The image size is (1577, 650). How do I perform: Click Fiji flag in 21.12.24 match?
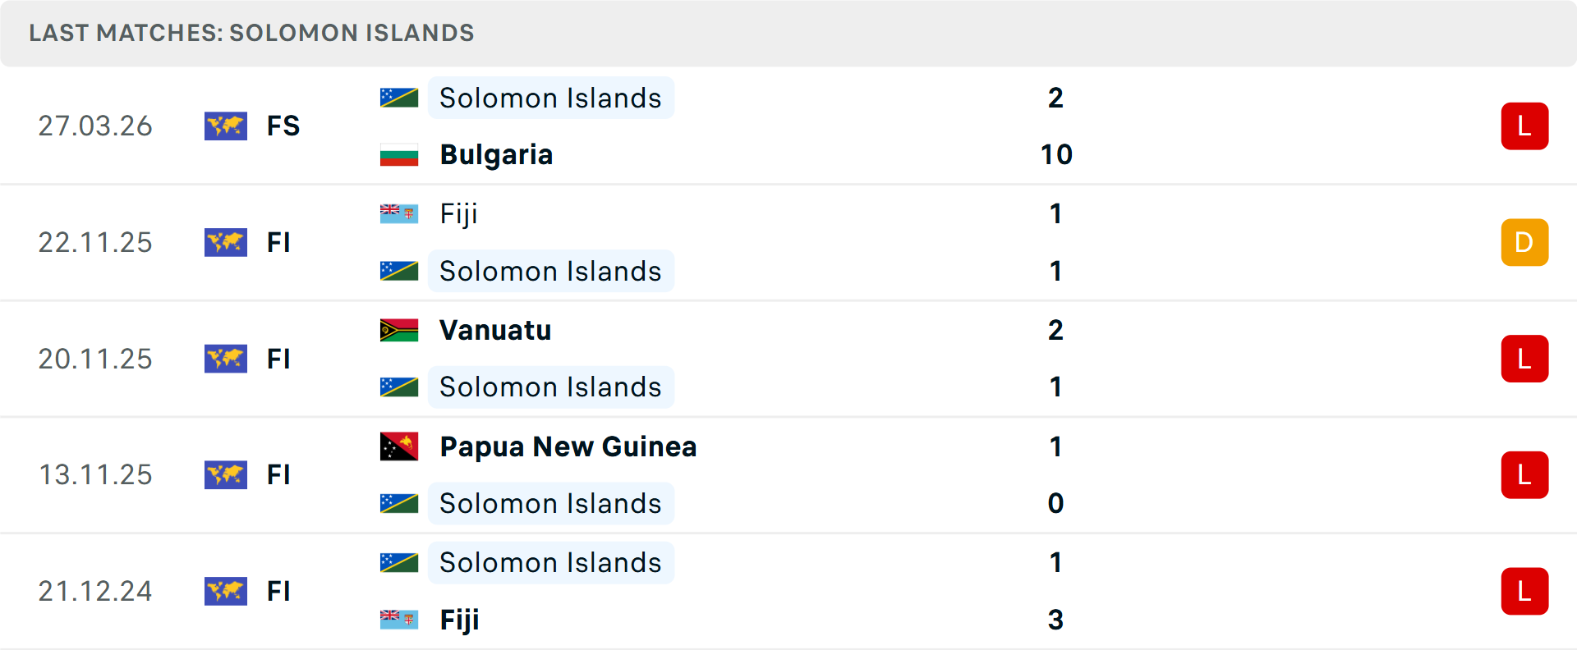[399, 620]
